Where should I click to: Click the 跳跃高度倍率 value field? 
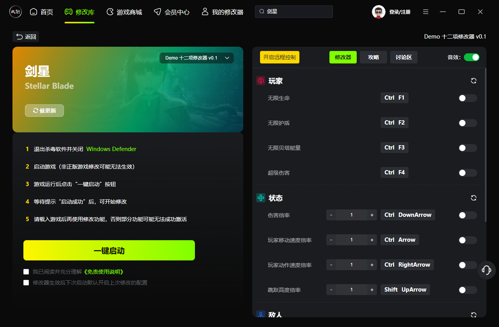[x=352, y=290]
